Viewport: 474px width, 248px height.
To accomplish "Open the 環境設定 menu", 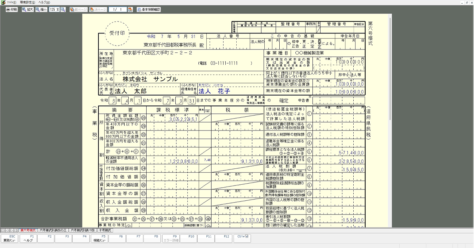I will tap(27, 3).
